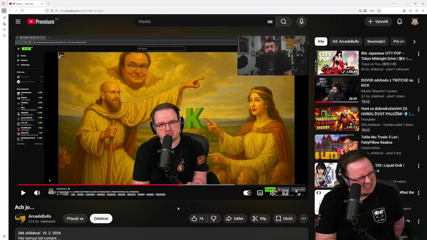Select the Pro vás filter chip
427x240 pixels.
click(399, 41)
